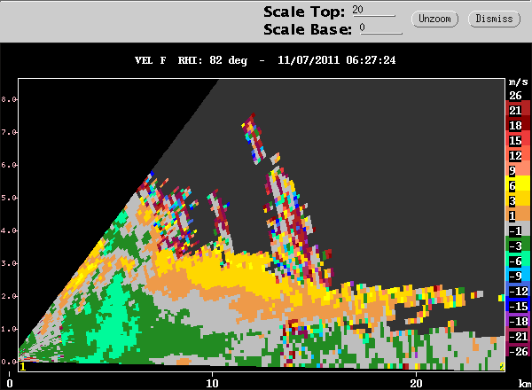532x390 pixels.
Task: Select the 12 m/s orange-red swatch
Action: tap(519, 155)
